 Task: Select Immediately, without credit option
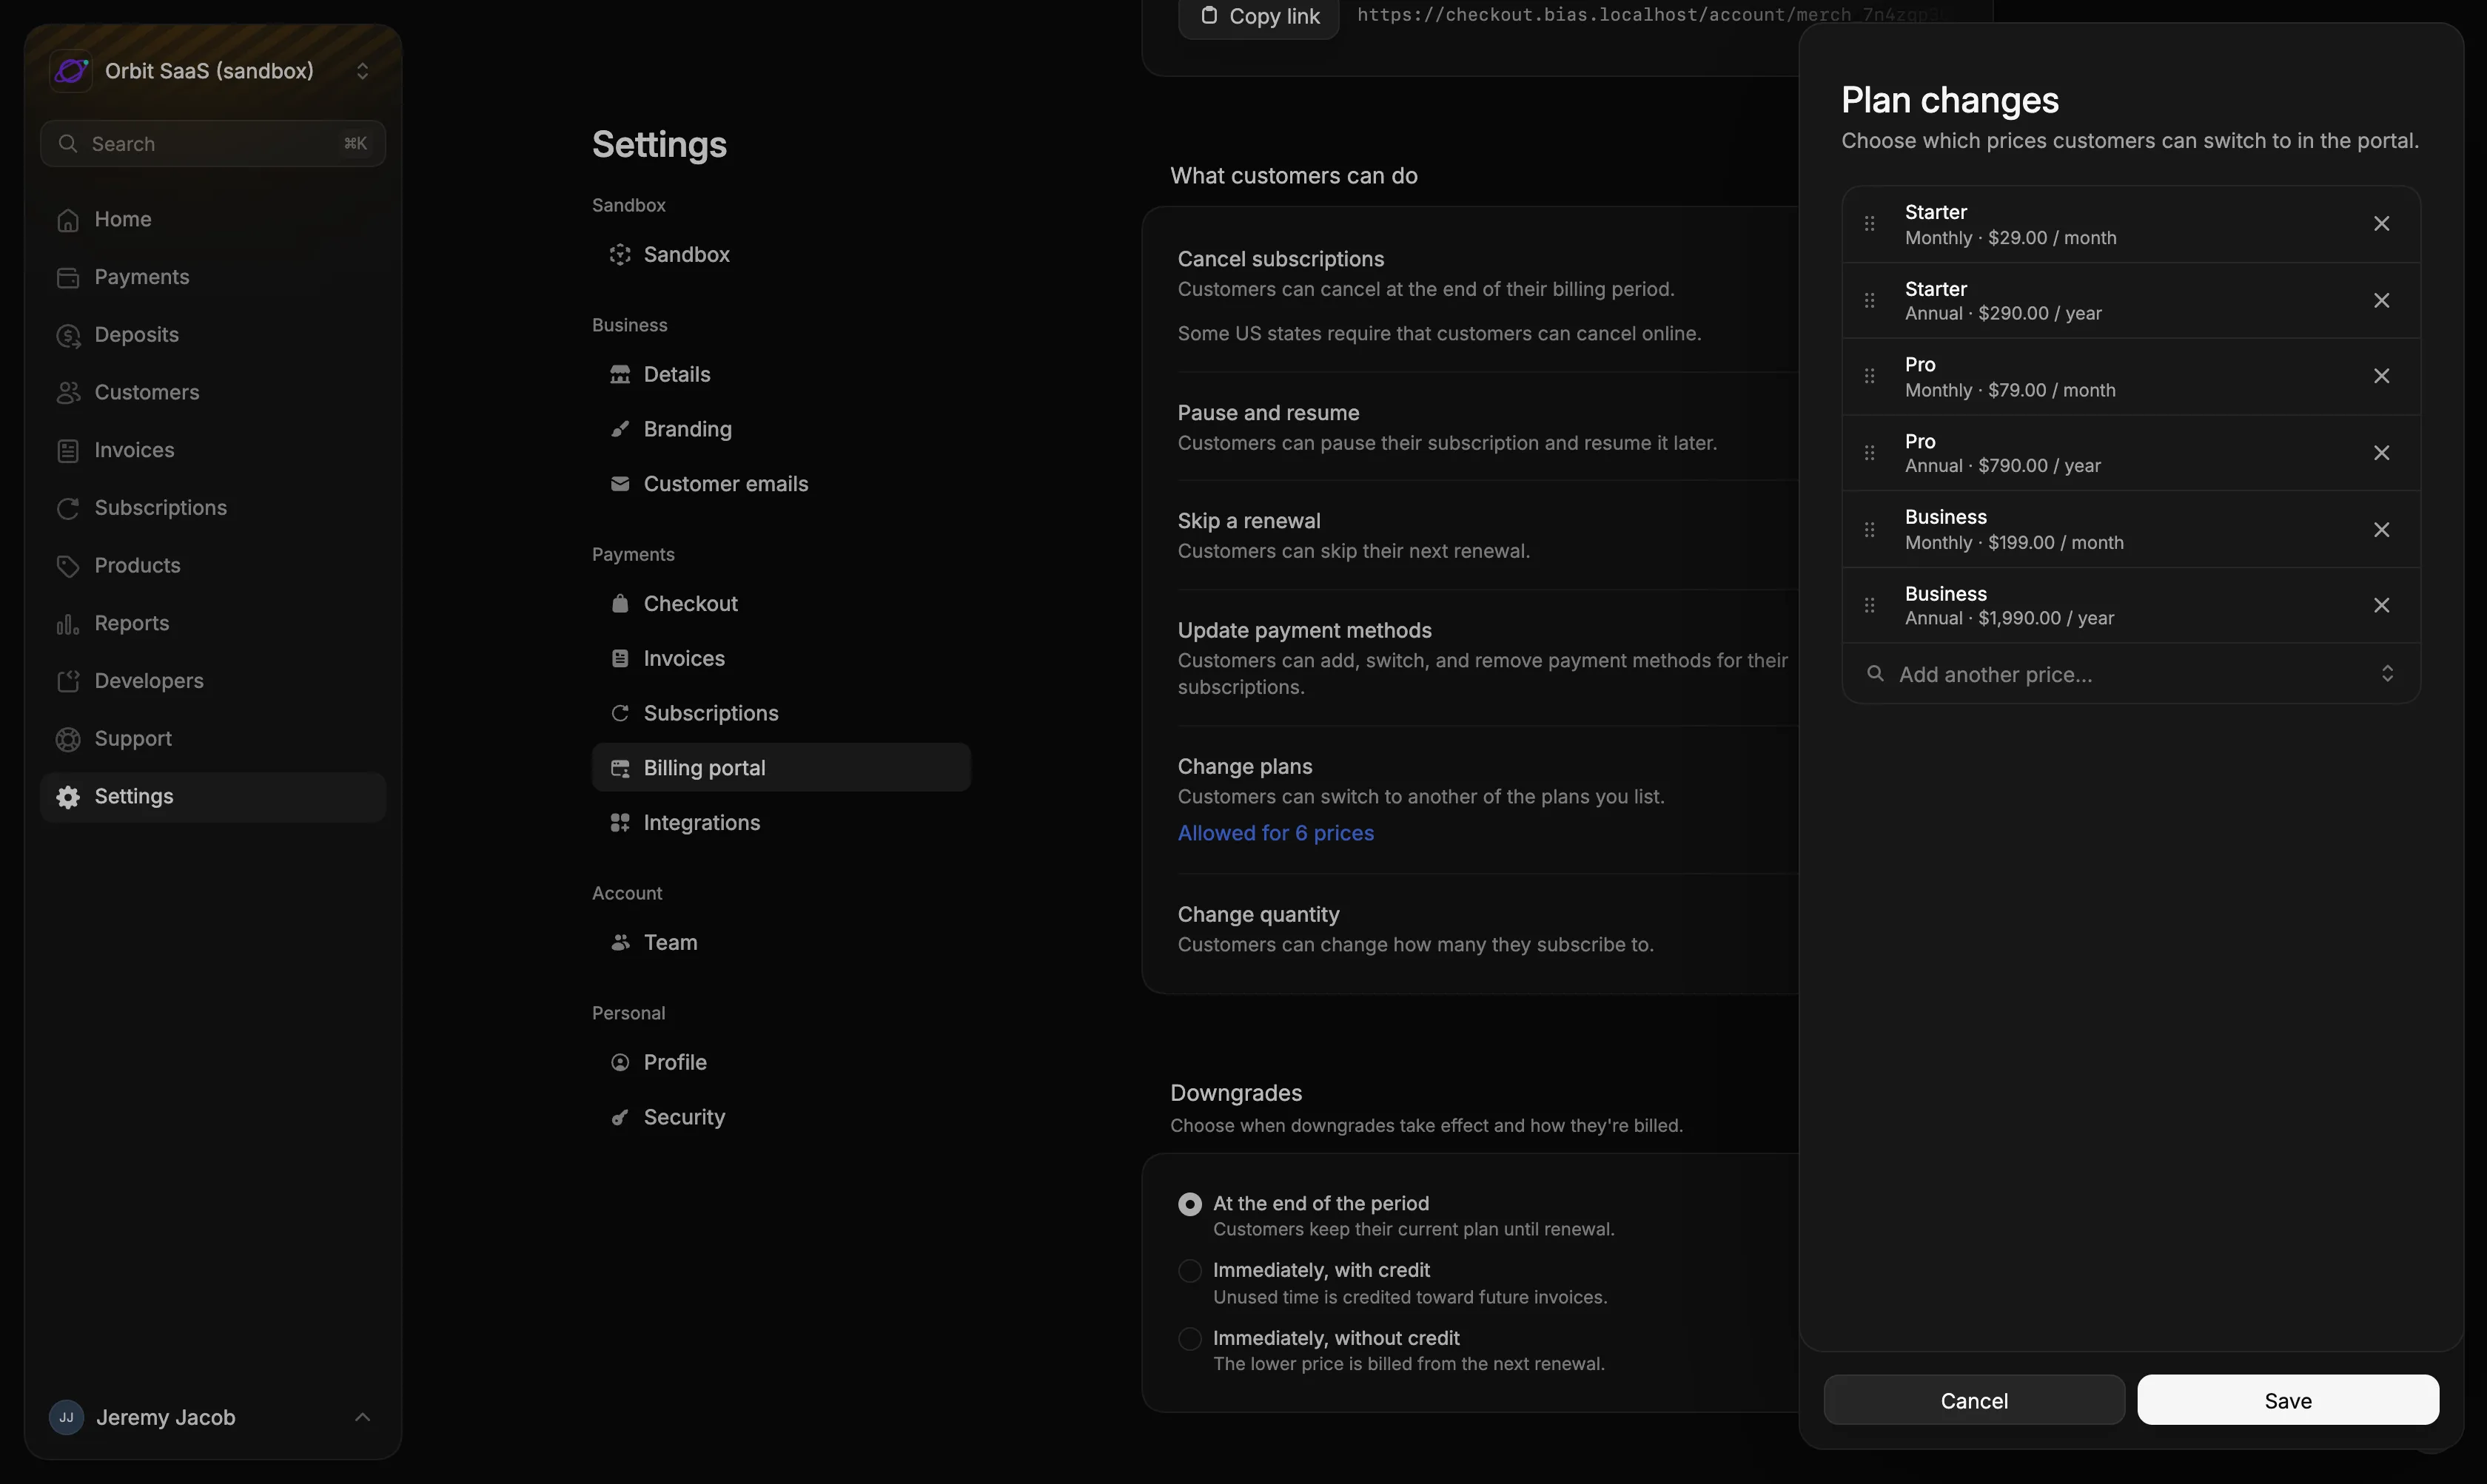click(1189, 1338)
